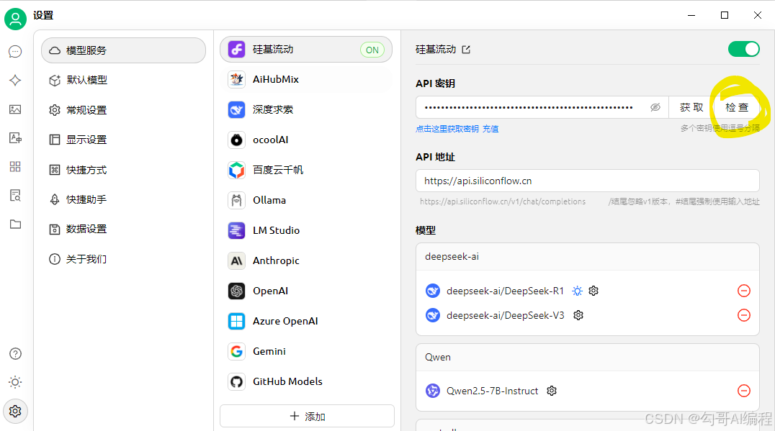Select the LM Studio provider

click(306, 230)
